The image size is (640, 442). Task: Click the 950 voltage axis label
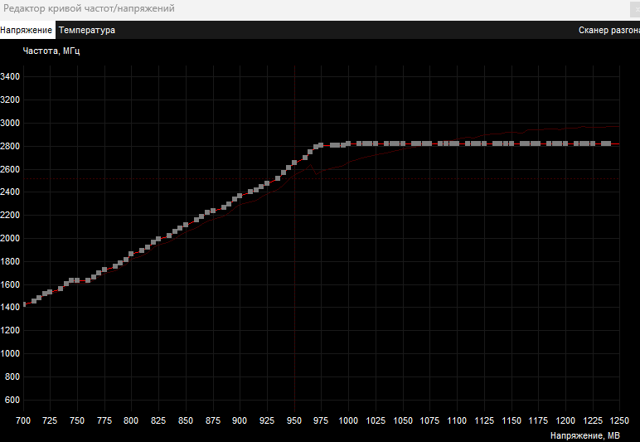tap(294, 420)
